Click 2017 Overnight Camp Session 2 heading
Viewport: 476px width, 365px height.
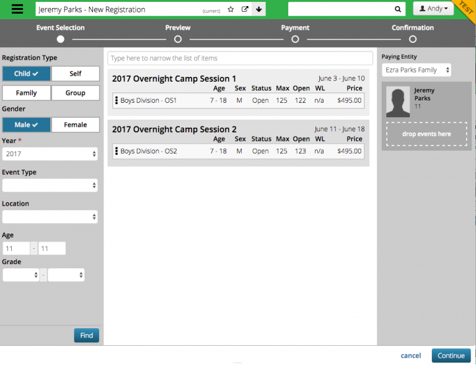point(174,130)
